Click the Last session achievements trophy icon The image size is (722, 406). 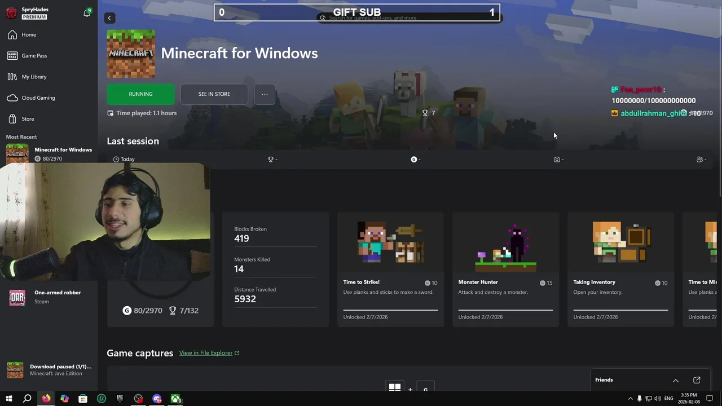pos(271,160)
